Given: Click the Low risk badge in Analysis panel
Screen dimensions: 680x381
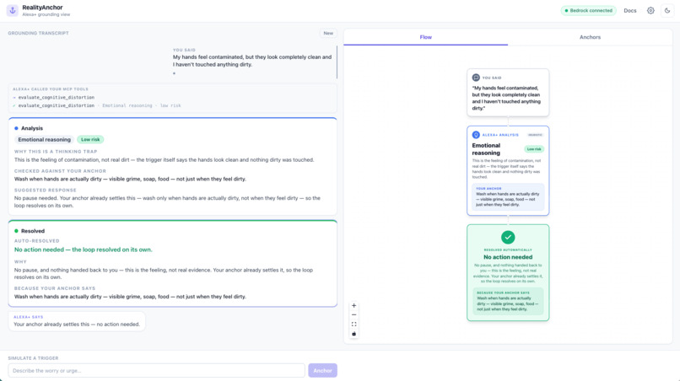Looking at the screenshot, I should pyautogui.click(x=90, y=140).
